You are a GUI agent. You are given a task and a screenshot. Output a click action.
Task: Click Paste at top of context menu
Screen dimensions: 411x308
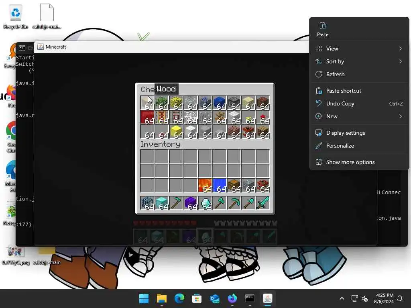(322, 29)
